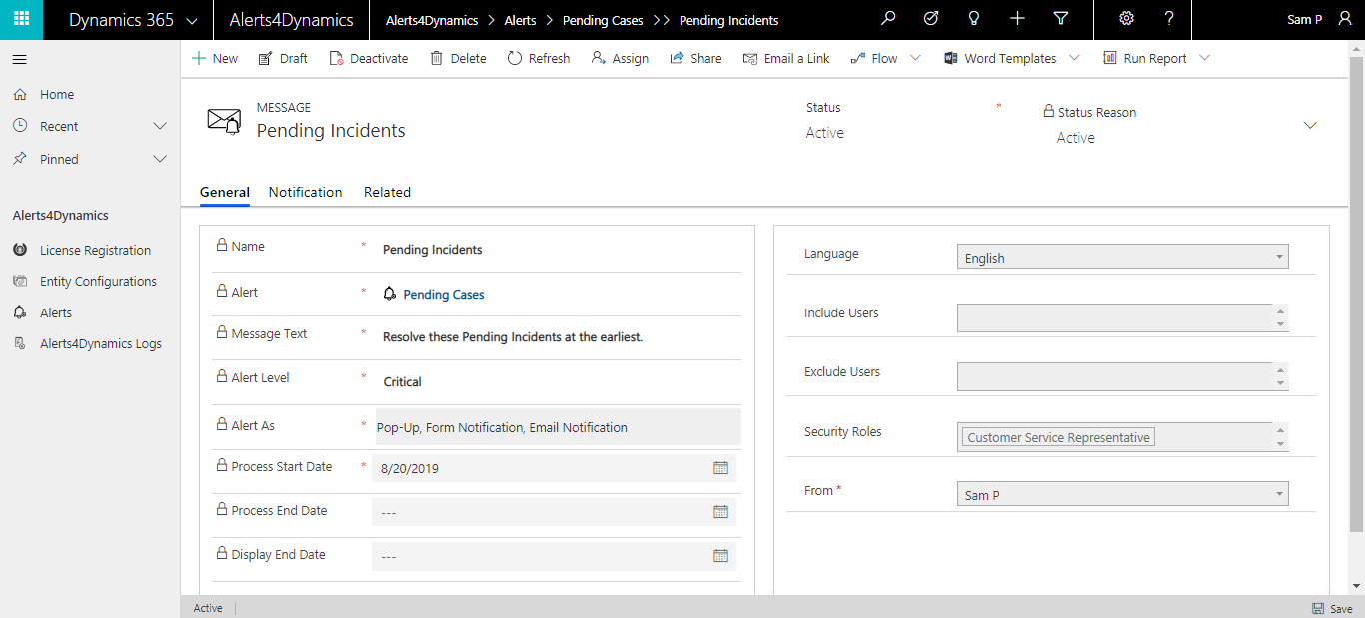
Task: Click Run Report command
Action: click(1145, 58)
